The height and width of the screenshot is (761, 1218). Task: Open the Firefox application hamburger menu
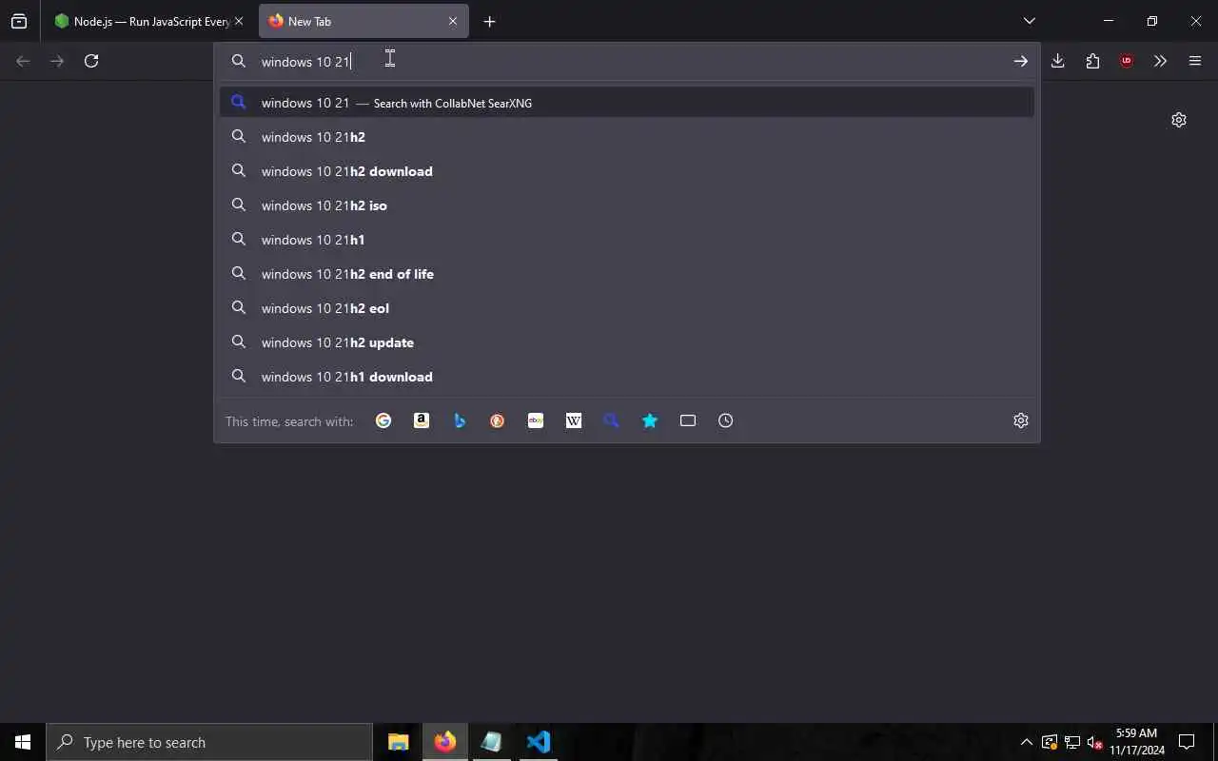click(x=1195, y=61)
